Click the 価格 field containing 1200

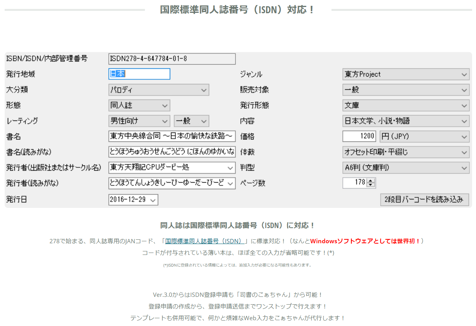point(360,136)
